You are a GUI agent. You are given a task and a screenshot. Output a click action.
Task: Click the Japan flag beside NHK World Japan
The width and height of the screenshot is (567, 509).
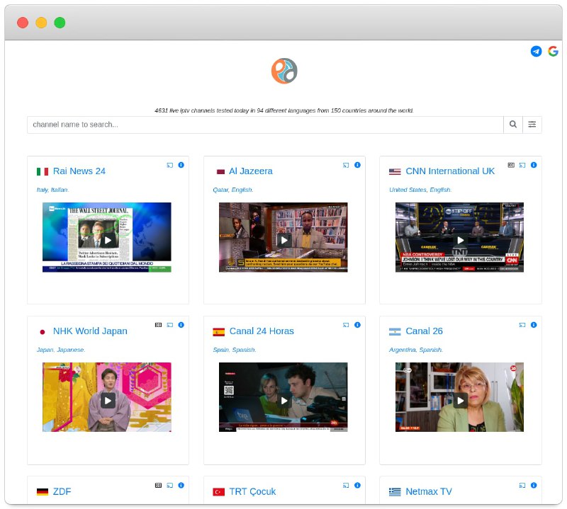[43, 331]
